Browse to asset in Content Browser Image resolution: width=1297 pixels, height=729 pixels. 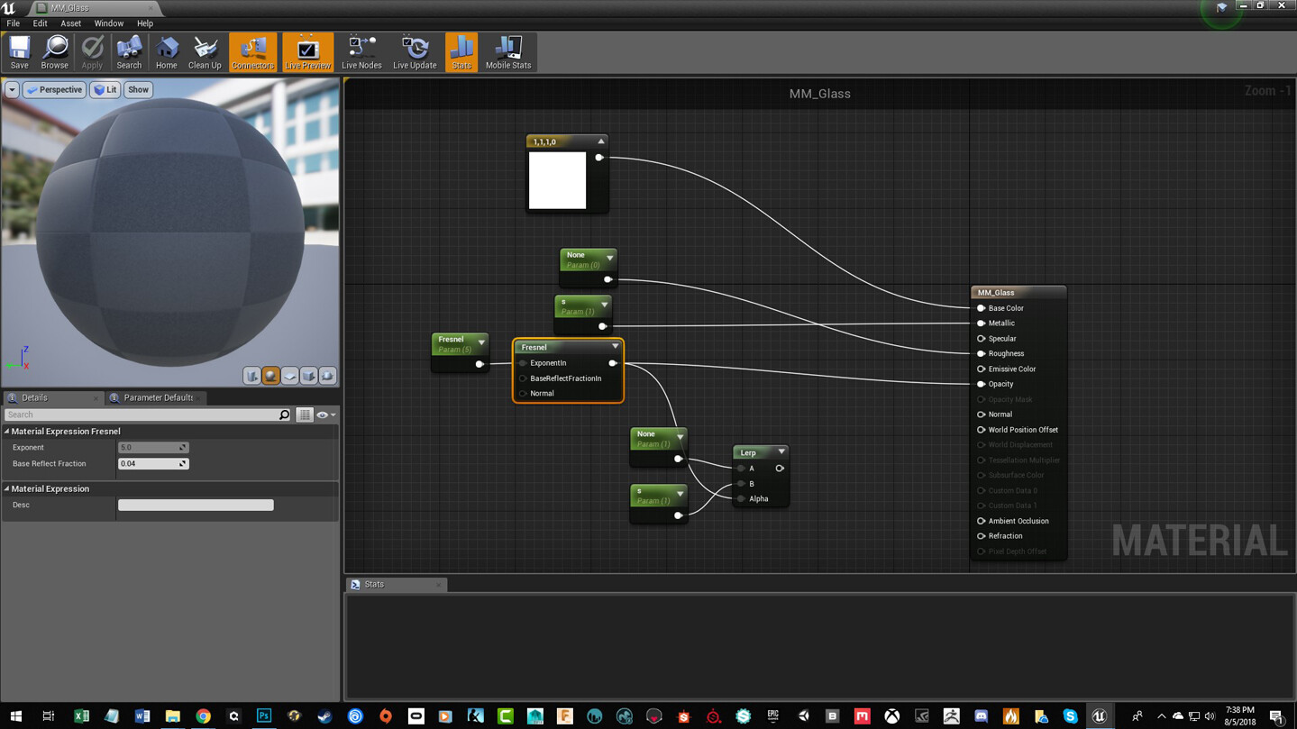pyautogui.click(x=54, y=53)
